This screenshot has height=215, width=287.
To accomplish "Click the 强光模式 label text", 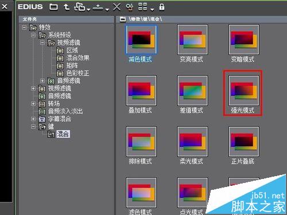I will coord(243,110).
